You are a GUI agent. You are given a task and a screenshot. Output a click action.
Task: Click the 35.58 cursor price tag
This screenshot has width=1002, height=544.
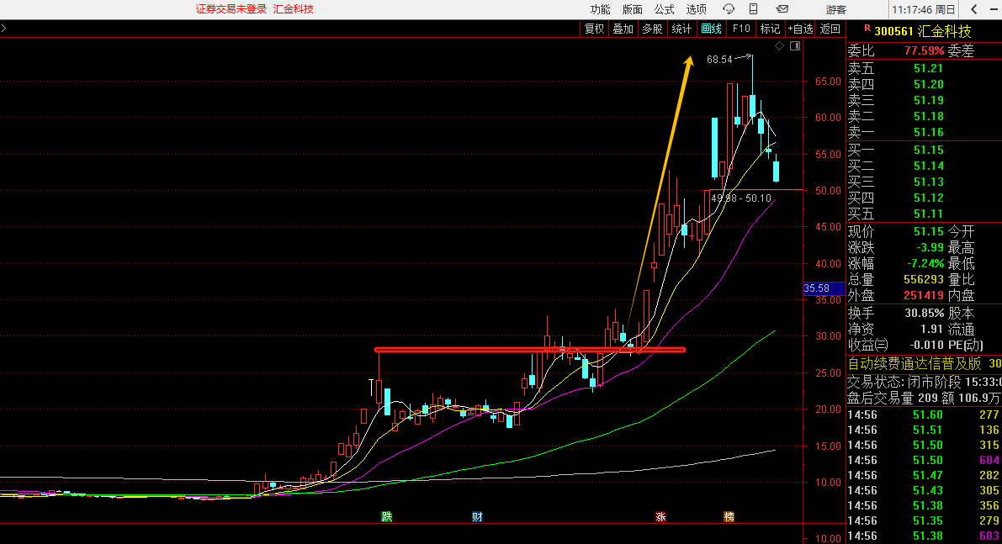tap(824, 288)
